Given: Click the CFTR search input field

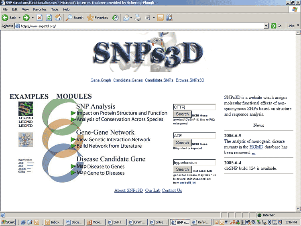Looking at the screenshot, I should click(x=194, y=107).
